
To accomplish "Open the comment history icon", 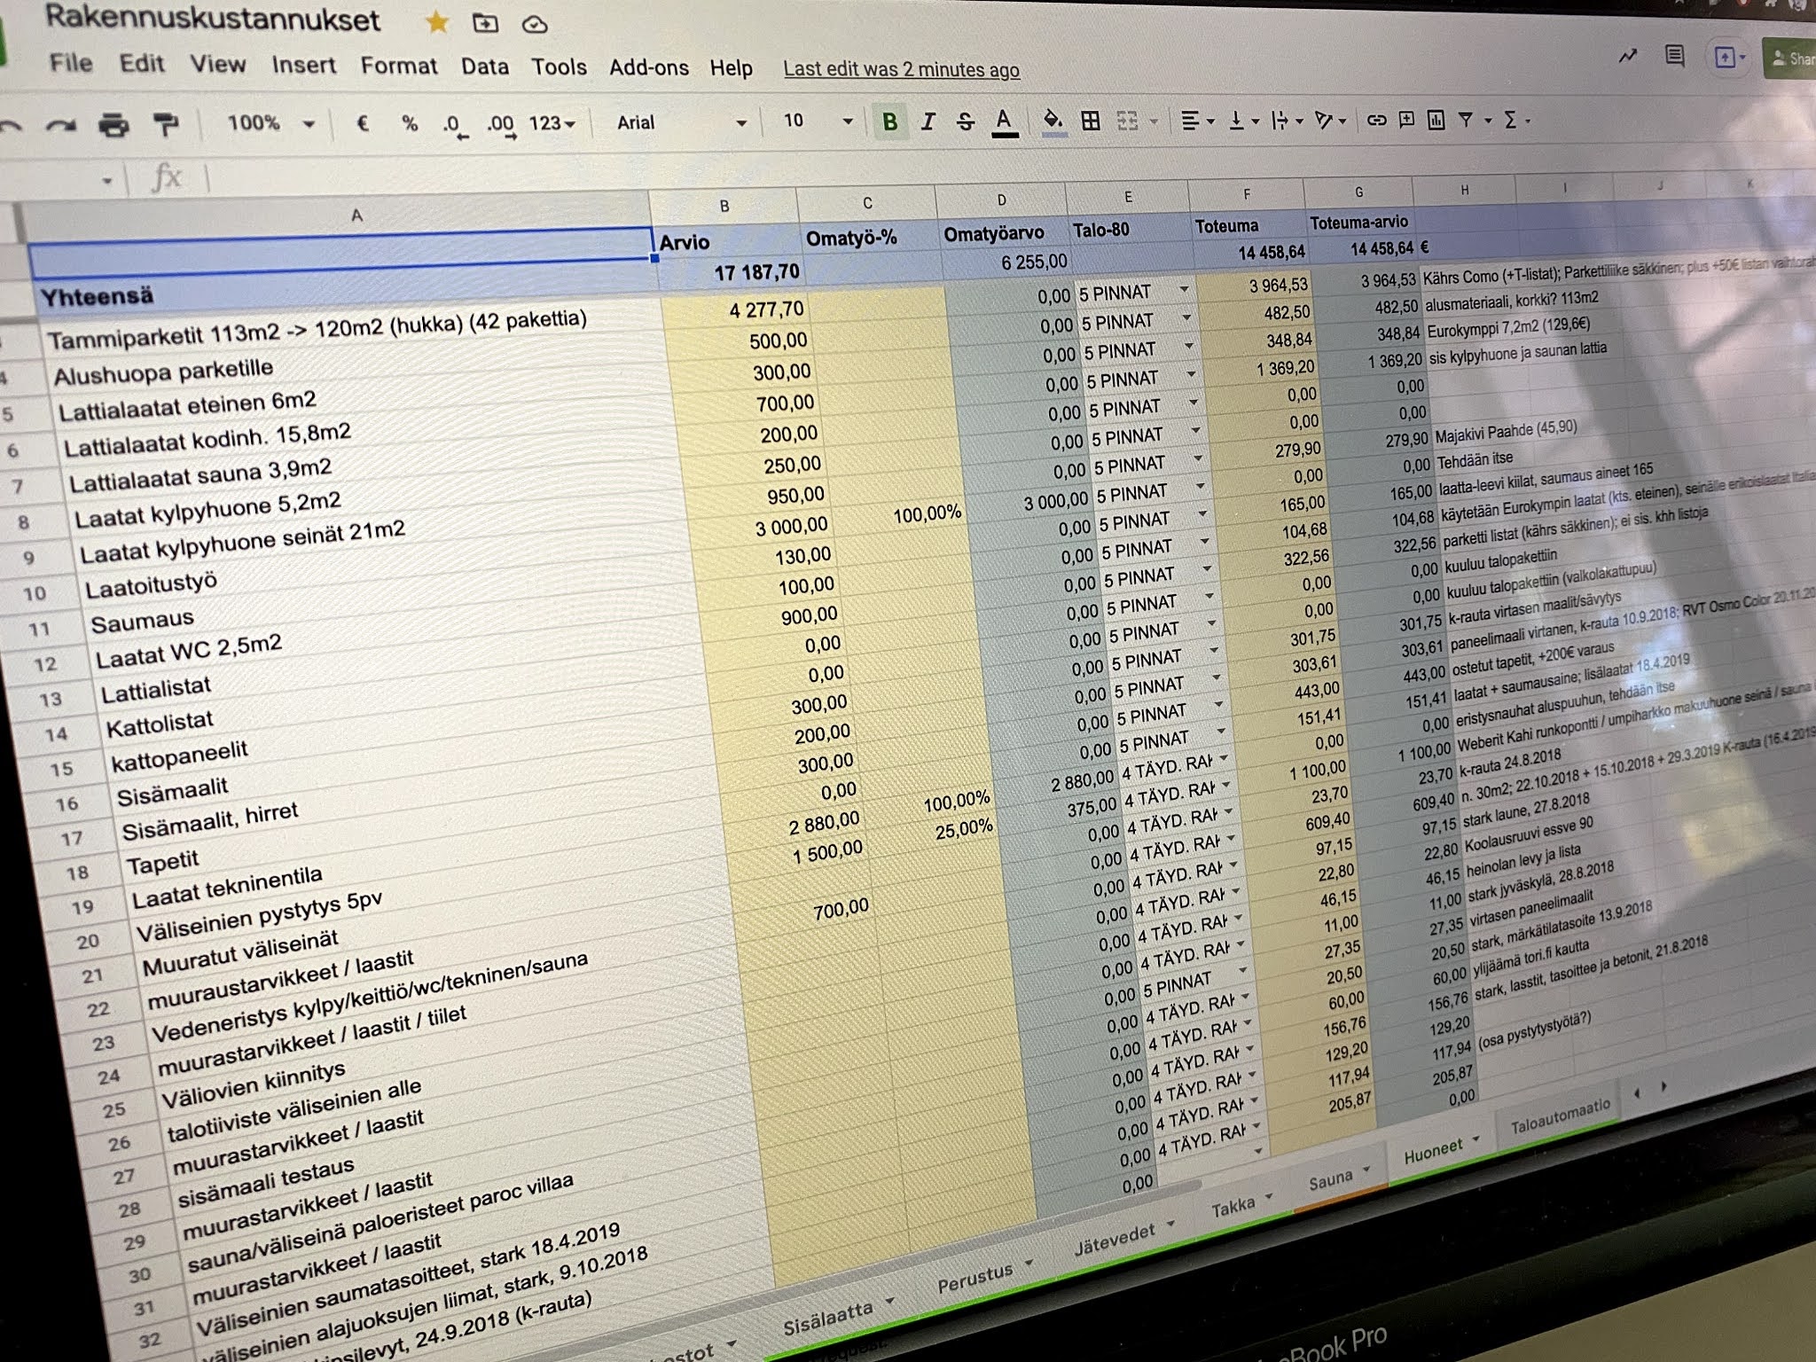I will (x=1674, y=57).
